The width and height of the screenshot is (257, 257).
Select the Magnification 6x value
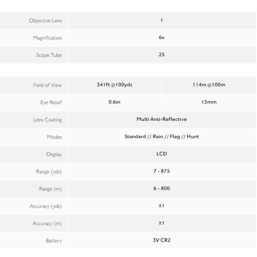tap(161, 37)
